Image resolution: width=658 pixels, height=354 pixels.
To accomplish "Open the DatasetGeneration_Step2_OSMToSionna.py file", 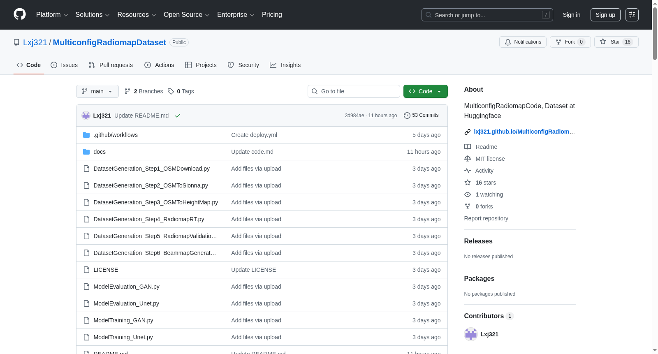I will click(x=151, y=185).
